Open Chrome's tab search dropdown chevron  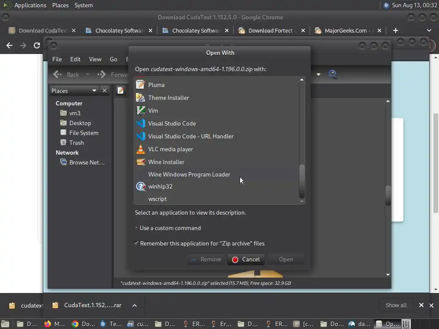[429, 30]
